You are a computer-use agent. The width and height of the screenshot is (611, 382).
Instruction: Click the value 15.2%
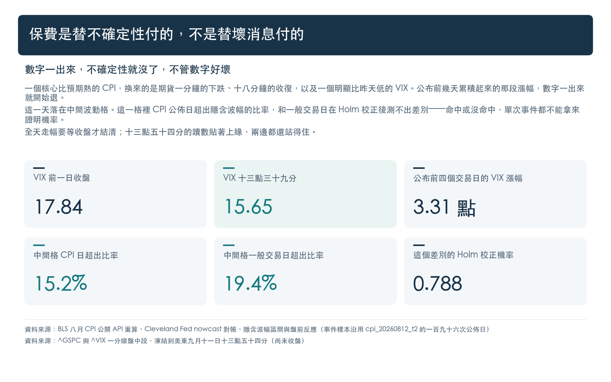tap(61, 284)
